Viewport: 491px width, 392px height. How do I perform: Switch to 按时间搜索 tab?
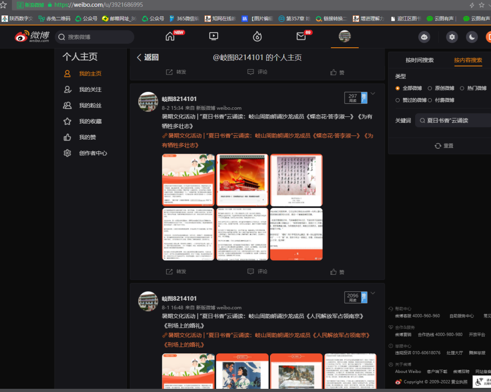(419, 60)
